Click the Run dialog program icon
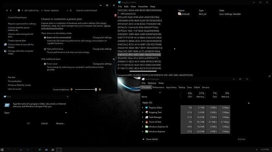 pos(7,105)
